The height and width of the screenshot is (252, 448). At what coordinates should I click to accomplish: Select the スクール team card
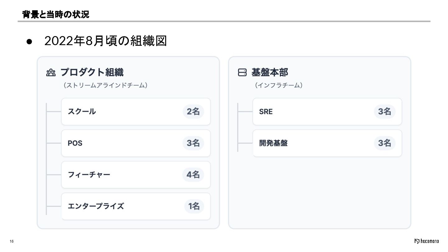pos(136,112)
